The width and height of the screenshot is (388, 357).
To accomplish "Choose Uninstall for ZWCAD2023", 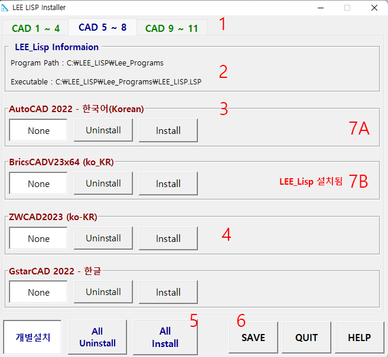I will 103,238.
